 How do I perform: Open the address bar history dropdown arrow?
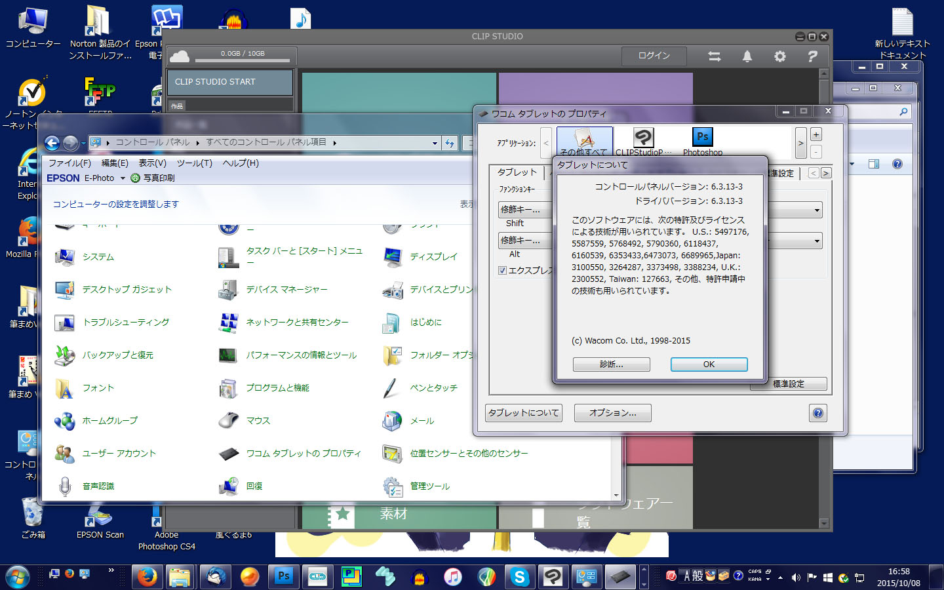point(435,143)
